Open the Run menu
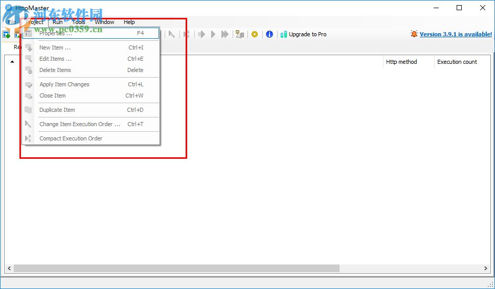Image resolution: width=495 pixels, height=289 pixels. point(57,22)
